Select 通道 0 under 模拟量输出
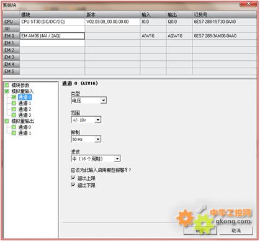260x241 pixels. pos(25,127)
